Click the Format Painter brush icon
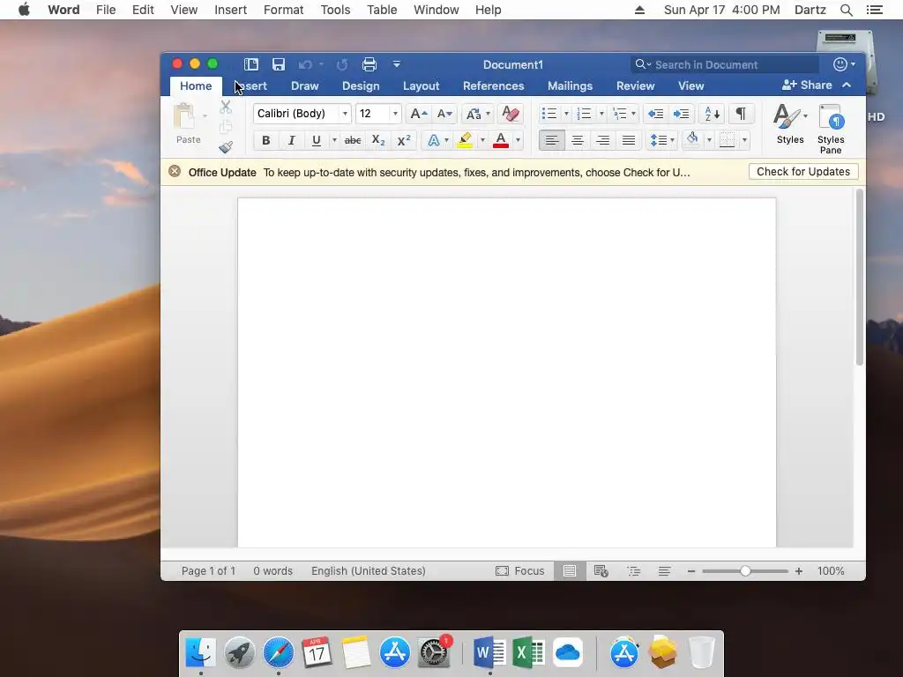903x677 pixels. pos(225,147)
